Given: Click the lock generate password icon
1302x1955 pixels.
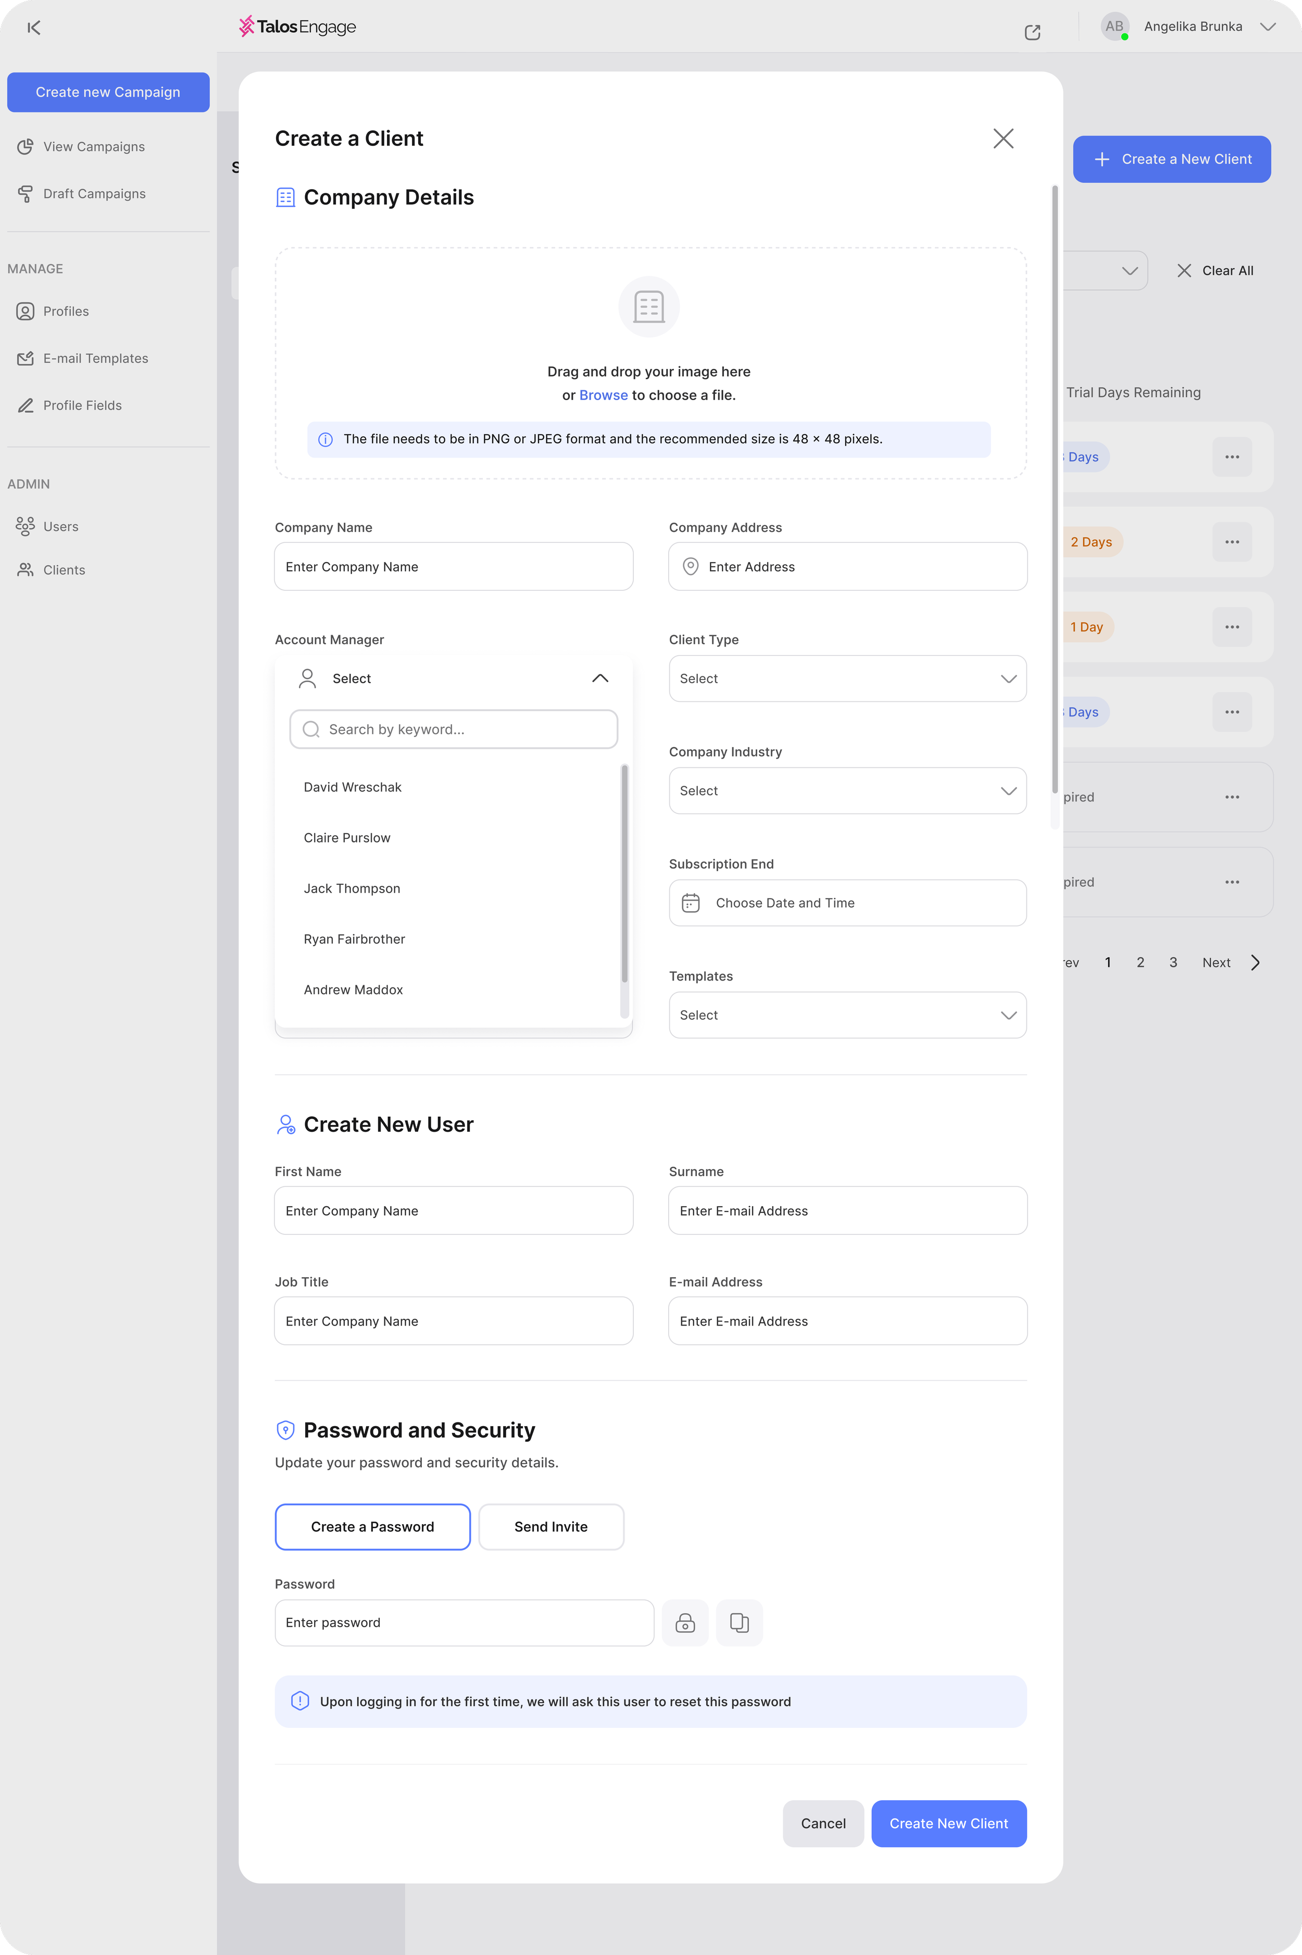Looking at the screenshot, I should pos(685,1623).
